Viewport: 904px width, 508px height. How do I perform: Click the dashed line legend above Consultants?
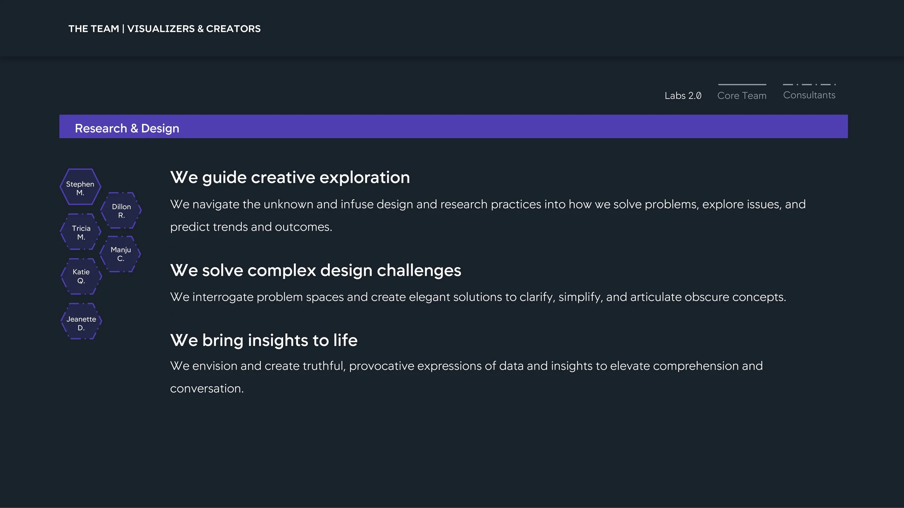(x=809, y=84)
